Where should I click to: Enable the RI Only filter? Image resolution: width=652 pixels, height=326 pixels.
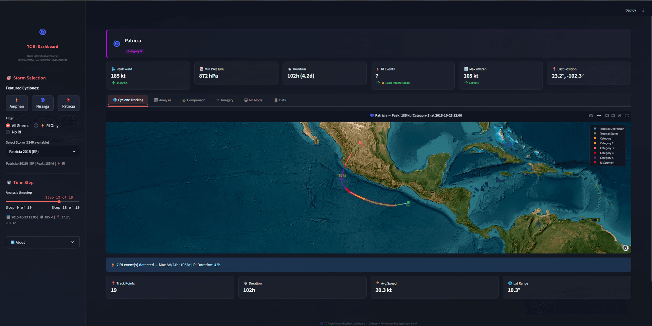(x=36, y=125)
